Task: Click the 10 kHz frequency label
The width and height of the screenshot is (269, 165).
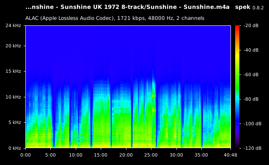Action: [x=13, y=97]
